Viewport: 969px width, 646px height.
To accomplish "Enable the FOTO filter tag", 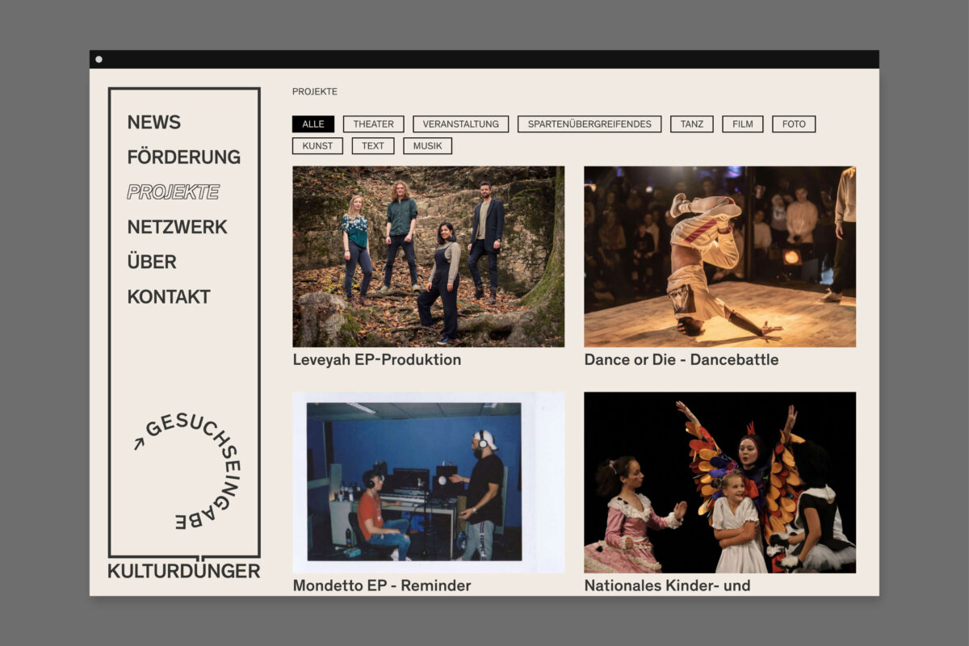I will [x=794, y=124].
